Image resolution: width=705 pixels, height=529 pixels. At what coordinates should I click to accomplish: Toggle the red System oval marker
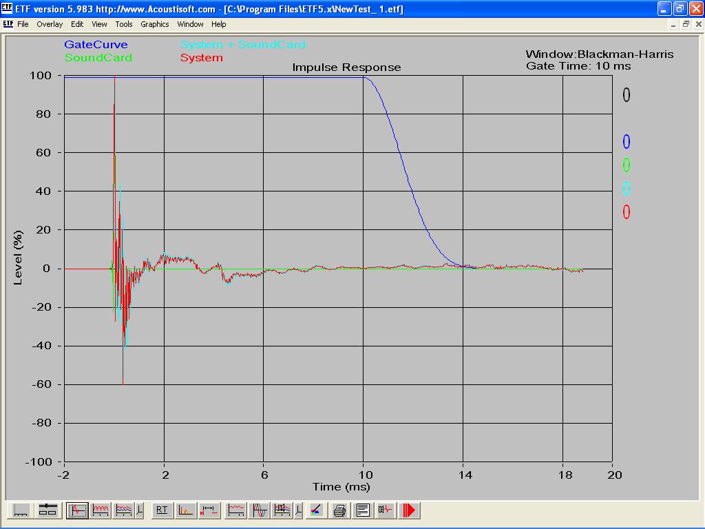[627, 212]
